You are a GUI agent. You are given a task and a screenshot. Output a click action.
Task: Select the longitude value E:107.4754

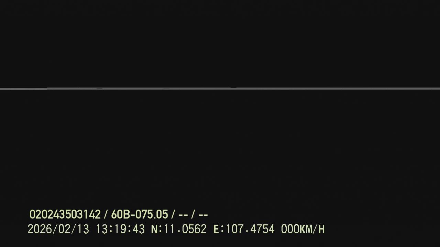pos(244,229)
